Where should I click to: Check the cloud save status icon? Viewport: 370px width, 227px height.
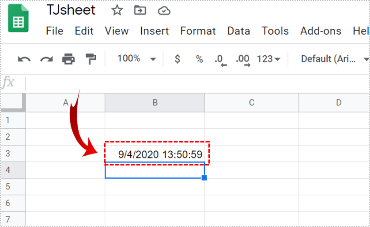click(x=164, y=11)
